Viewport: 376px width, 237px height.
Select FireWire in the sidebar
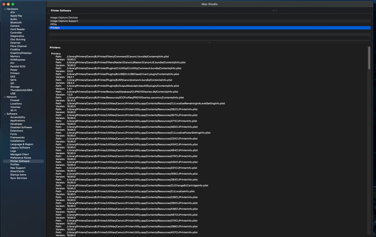15,49
